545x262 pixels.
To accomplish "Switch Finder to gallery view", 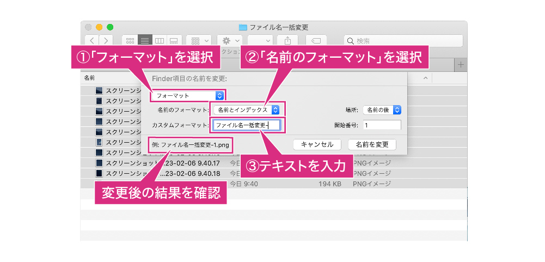I will tap(174, 41).
